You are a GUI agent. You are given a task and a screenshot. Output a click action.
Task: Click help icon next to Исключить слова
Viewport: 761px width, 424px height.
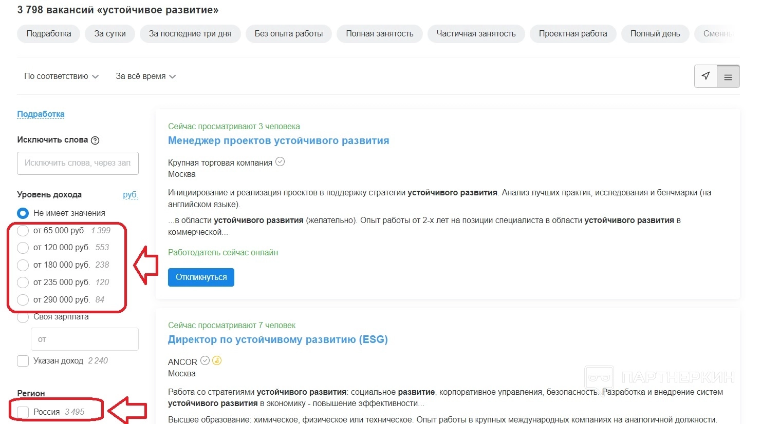[x=95, y=140]
